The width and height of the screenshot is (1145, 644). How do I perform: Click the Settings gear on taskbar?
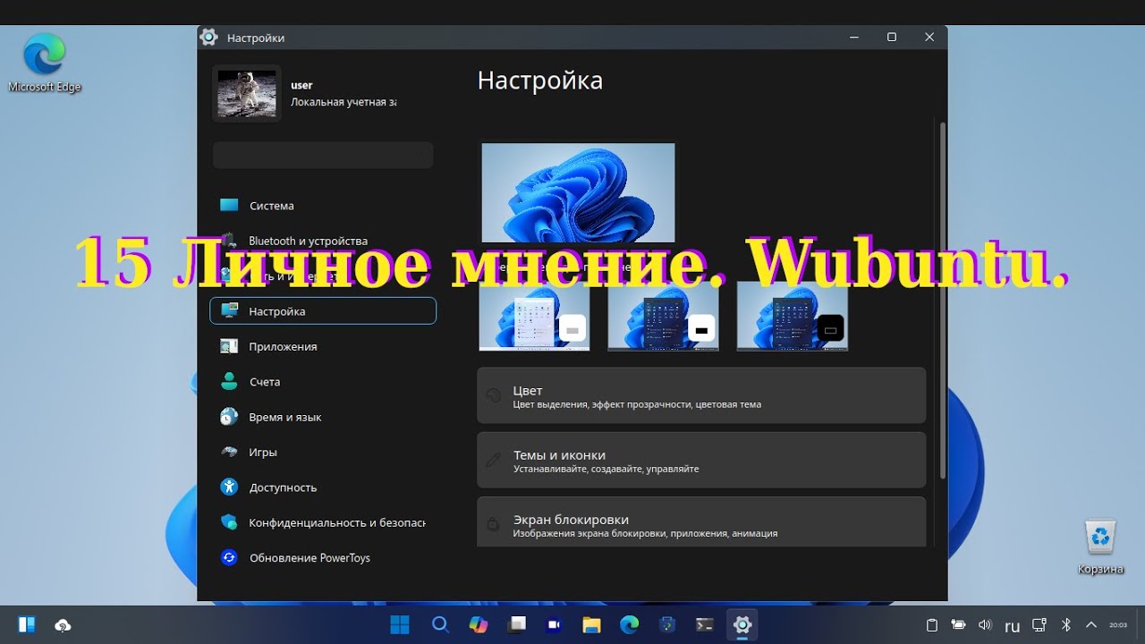coord(742,624)
